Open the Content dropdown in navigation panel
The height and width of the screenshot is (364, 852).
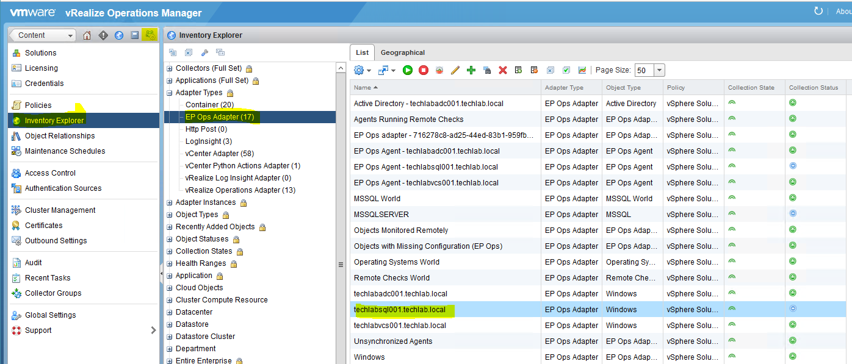(42, 35)
